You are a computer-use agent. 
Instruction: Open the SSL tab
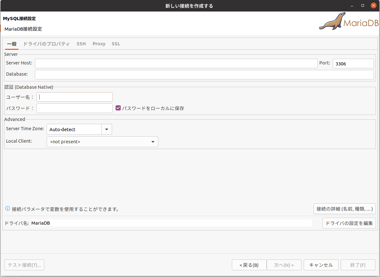(x=116, y=44)
